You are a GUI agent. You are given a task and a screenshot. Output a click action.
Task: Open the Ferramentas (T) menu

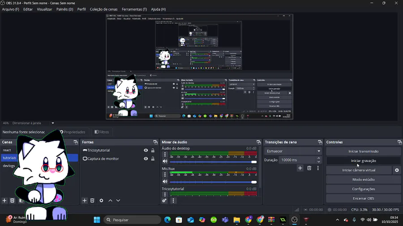(x=134, y=9)
